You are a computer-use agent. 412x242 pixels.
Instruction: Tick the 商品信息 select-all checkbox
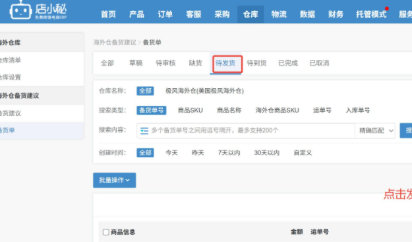click(x=106, y=232)
